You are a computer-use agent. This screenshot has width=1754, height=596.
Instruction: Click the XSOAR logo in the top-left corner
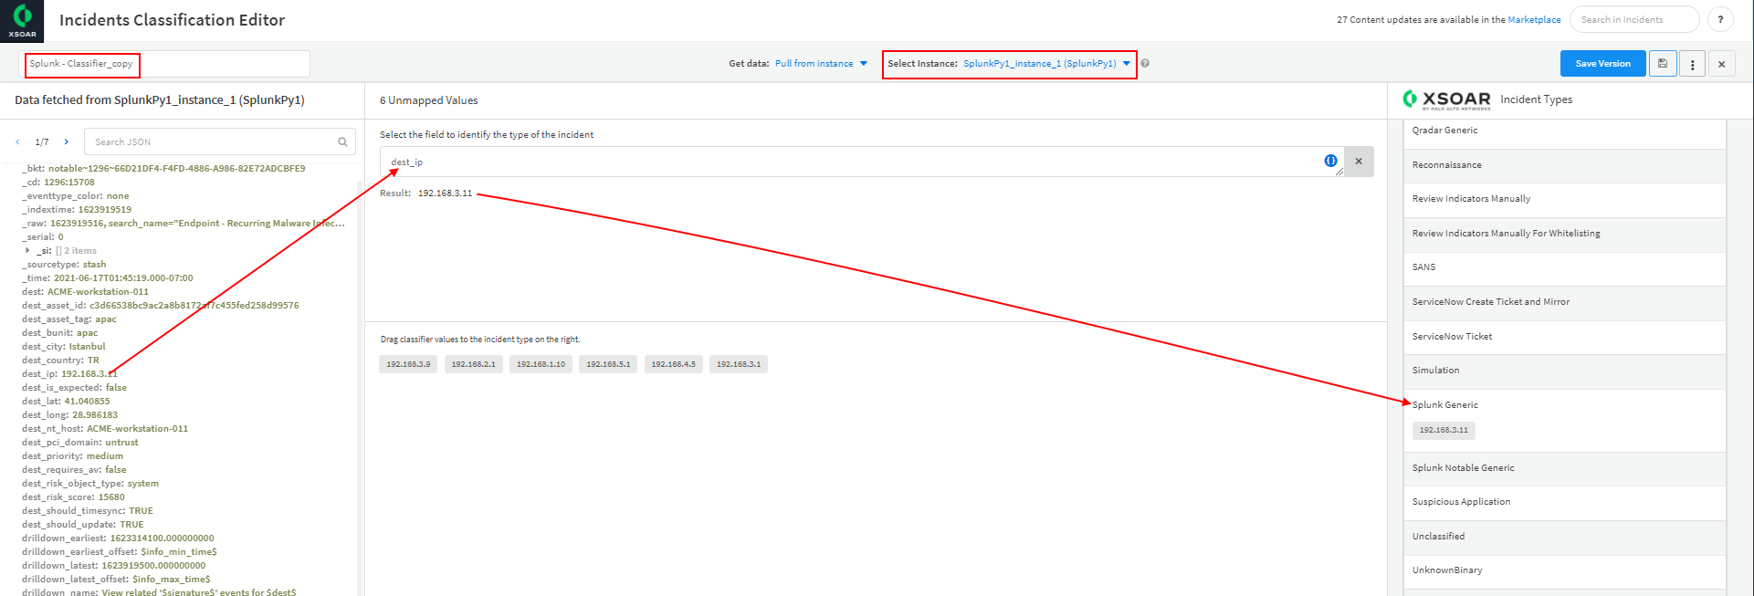(x=22, y=20)
